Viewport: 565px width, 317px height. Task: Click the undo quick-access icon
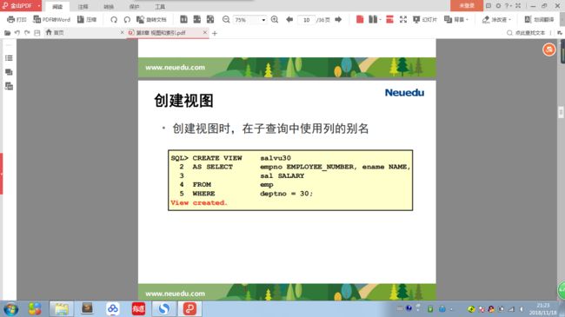pos(17,33)
